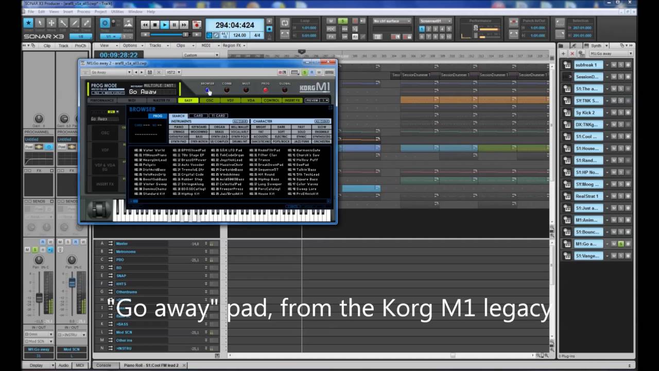
Task: Open the File menu
Action: click(x=30, y=11)
